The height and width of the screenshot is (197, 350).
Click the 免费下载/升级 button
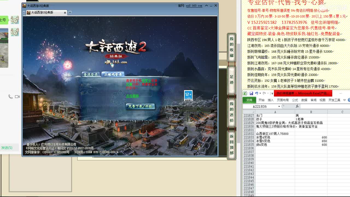pyautogui.click(x=140, y=106)
